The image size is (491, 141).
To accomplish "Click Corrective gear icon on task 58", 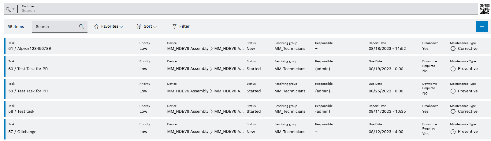I will point(453,112).
